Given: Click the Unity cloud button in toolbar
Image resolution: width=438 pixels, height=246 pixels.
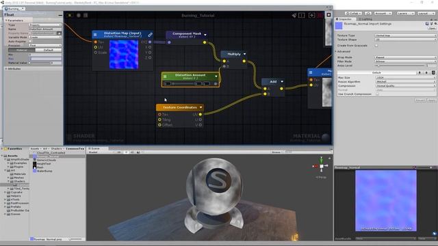Looking at the screenshot, I should tap(368, 14).
